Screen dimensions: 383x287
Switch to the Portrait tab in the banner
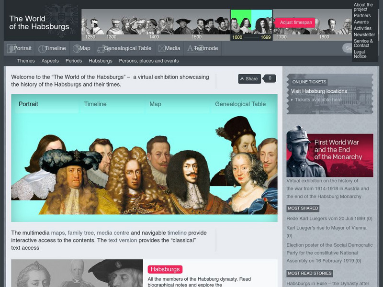[x=28, y=104]
